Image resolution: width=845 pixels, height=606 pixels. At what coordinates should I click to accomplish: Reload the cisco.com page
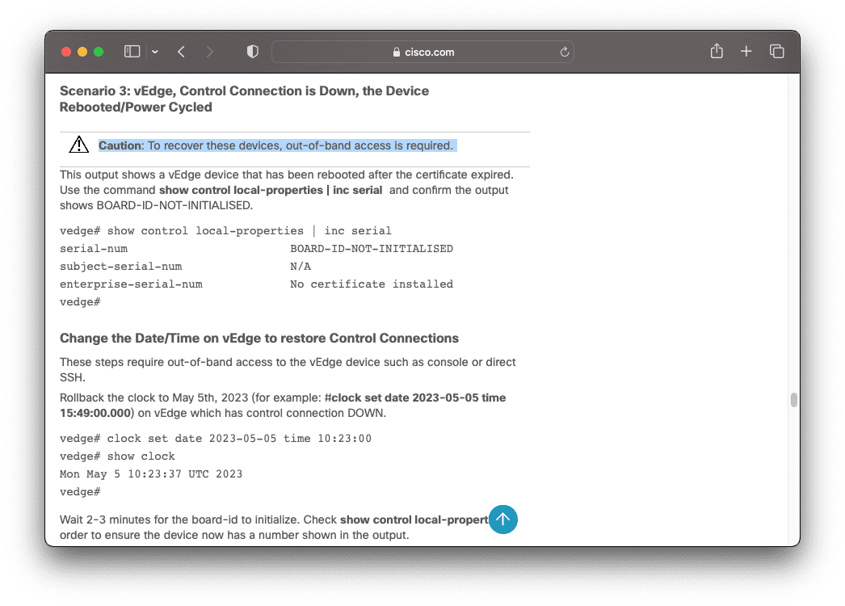[x=565, y=52]
